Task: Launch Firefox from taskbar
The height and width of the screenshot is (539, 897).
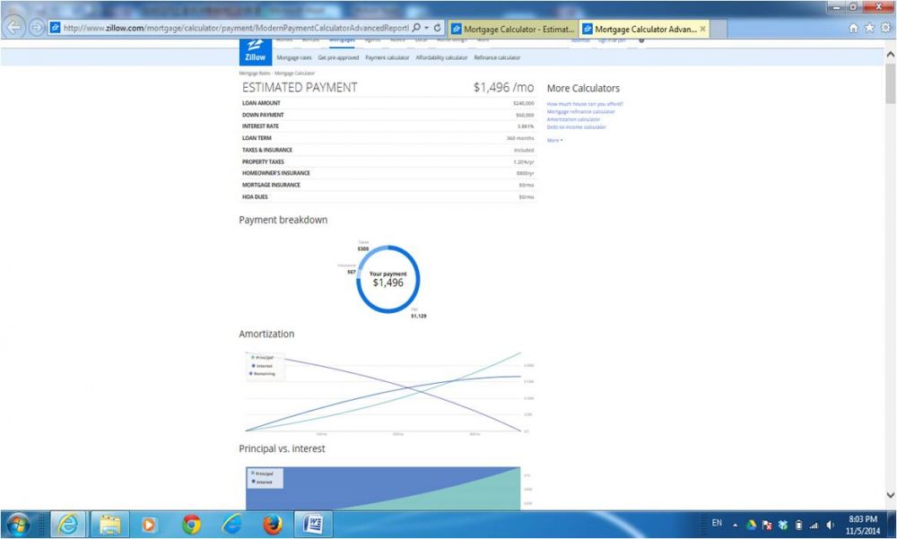Action: (x=273, y=524)
